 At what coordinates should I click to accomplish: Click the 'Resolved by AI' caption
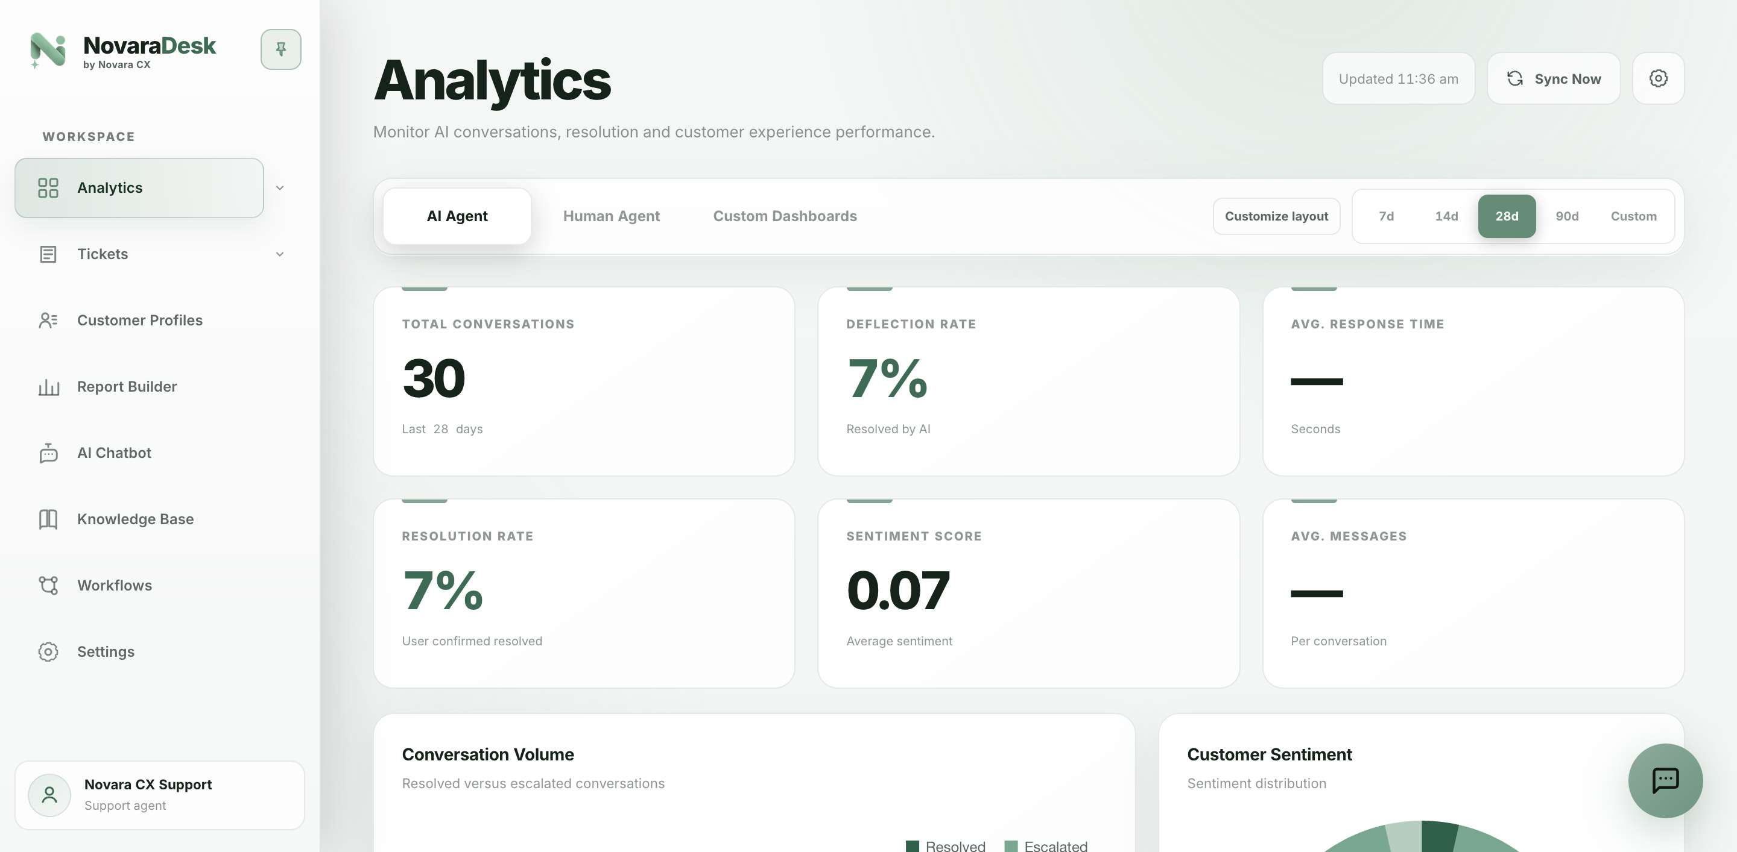pyautogui.click(x=888, y=429)
